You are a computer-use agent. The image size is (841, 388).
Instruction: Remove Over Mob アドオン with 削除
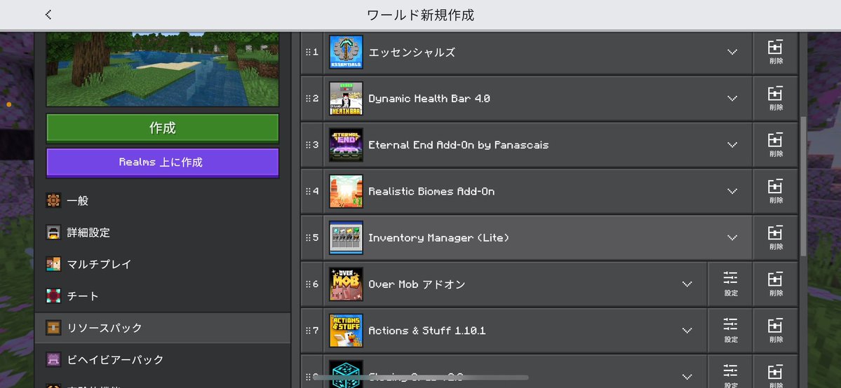point(776,284)
